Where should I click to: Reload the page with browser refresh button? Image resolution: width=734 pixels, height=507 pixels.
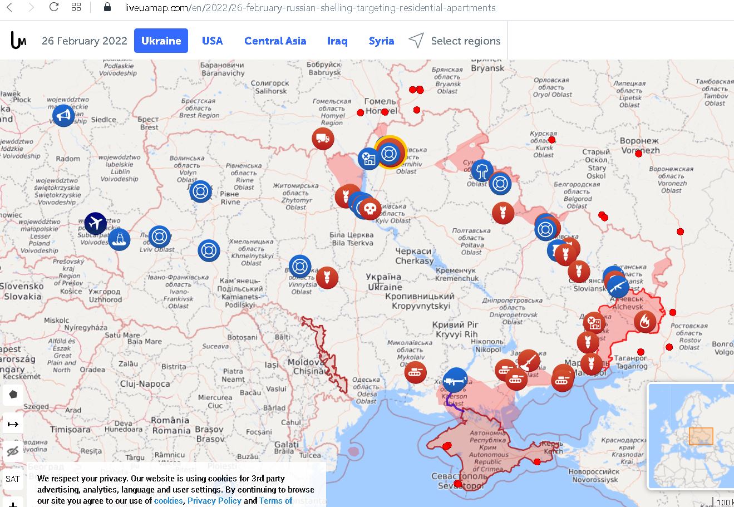click(x=54, y=7)
